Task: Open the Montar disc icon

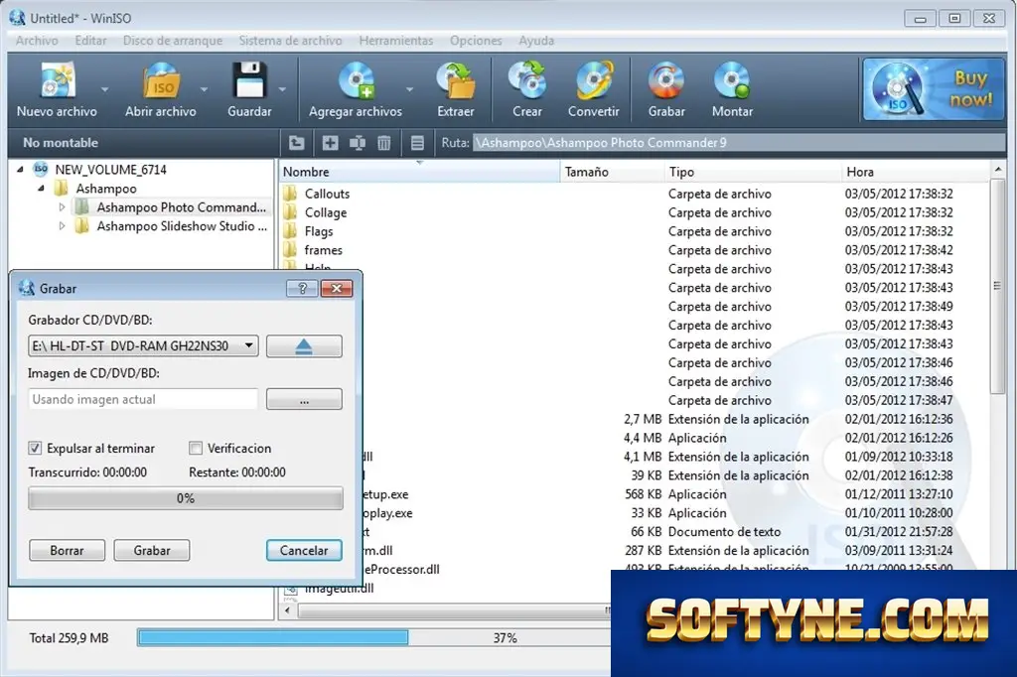Action: point(732,81)
